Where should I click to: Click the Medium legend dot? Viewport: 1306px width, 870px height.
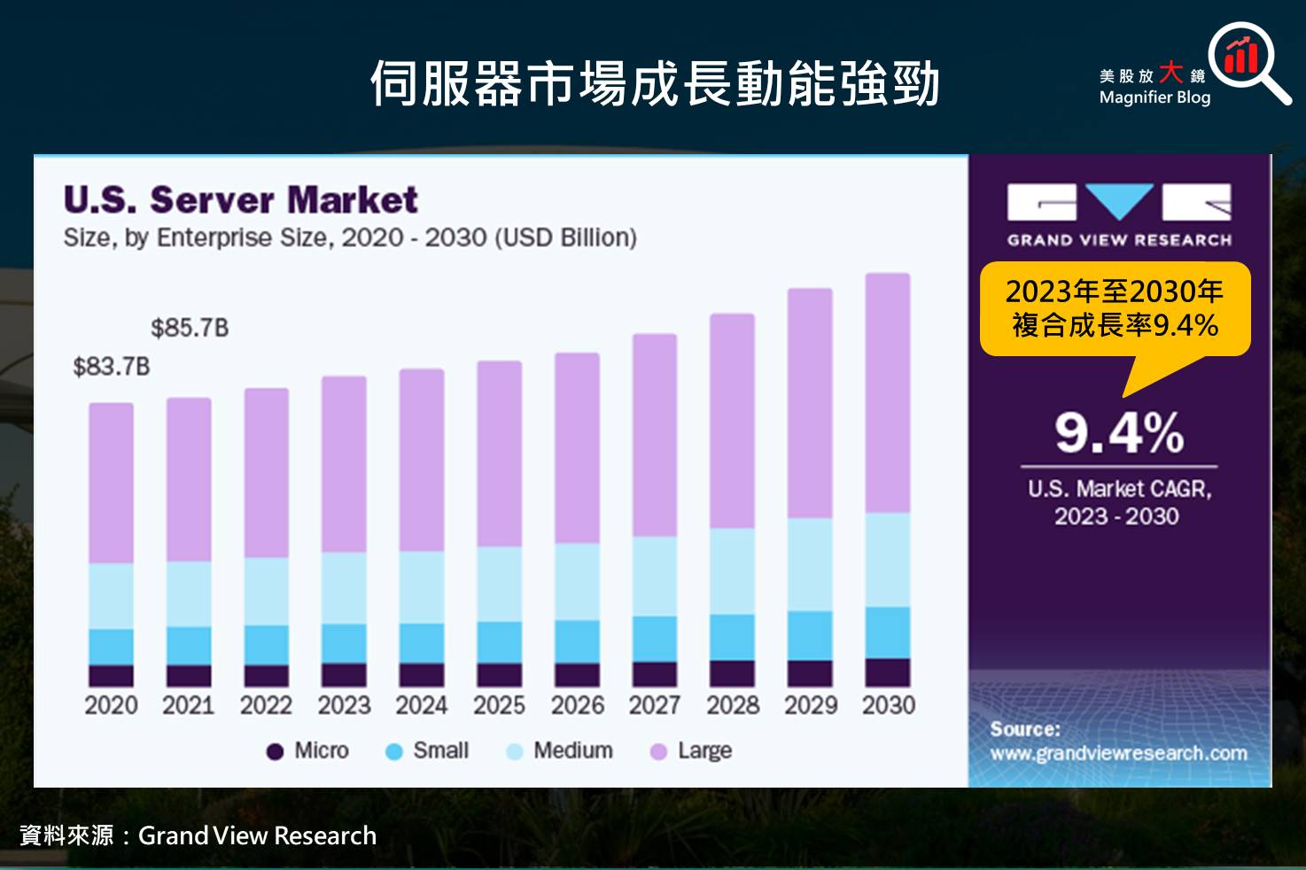click(x=515, y=751)
